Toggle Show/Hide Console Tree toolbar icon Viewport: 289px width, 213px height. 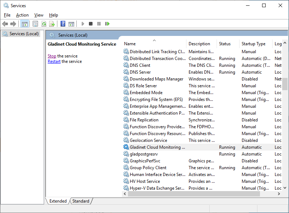(x=24, y=24)
